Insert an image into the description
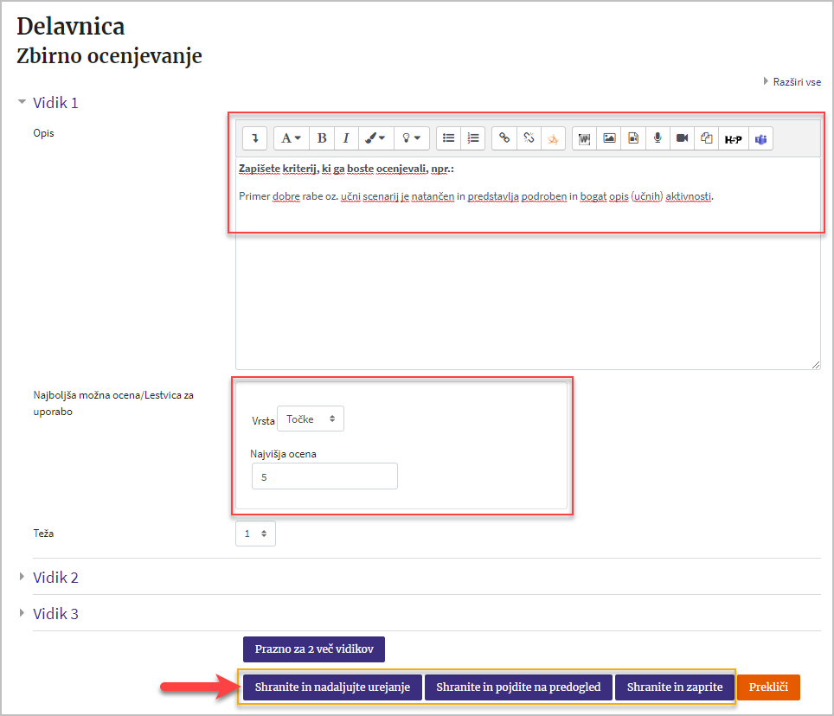Screen dimensions: 834x716 (x=609, y=138)
